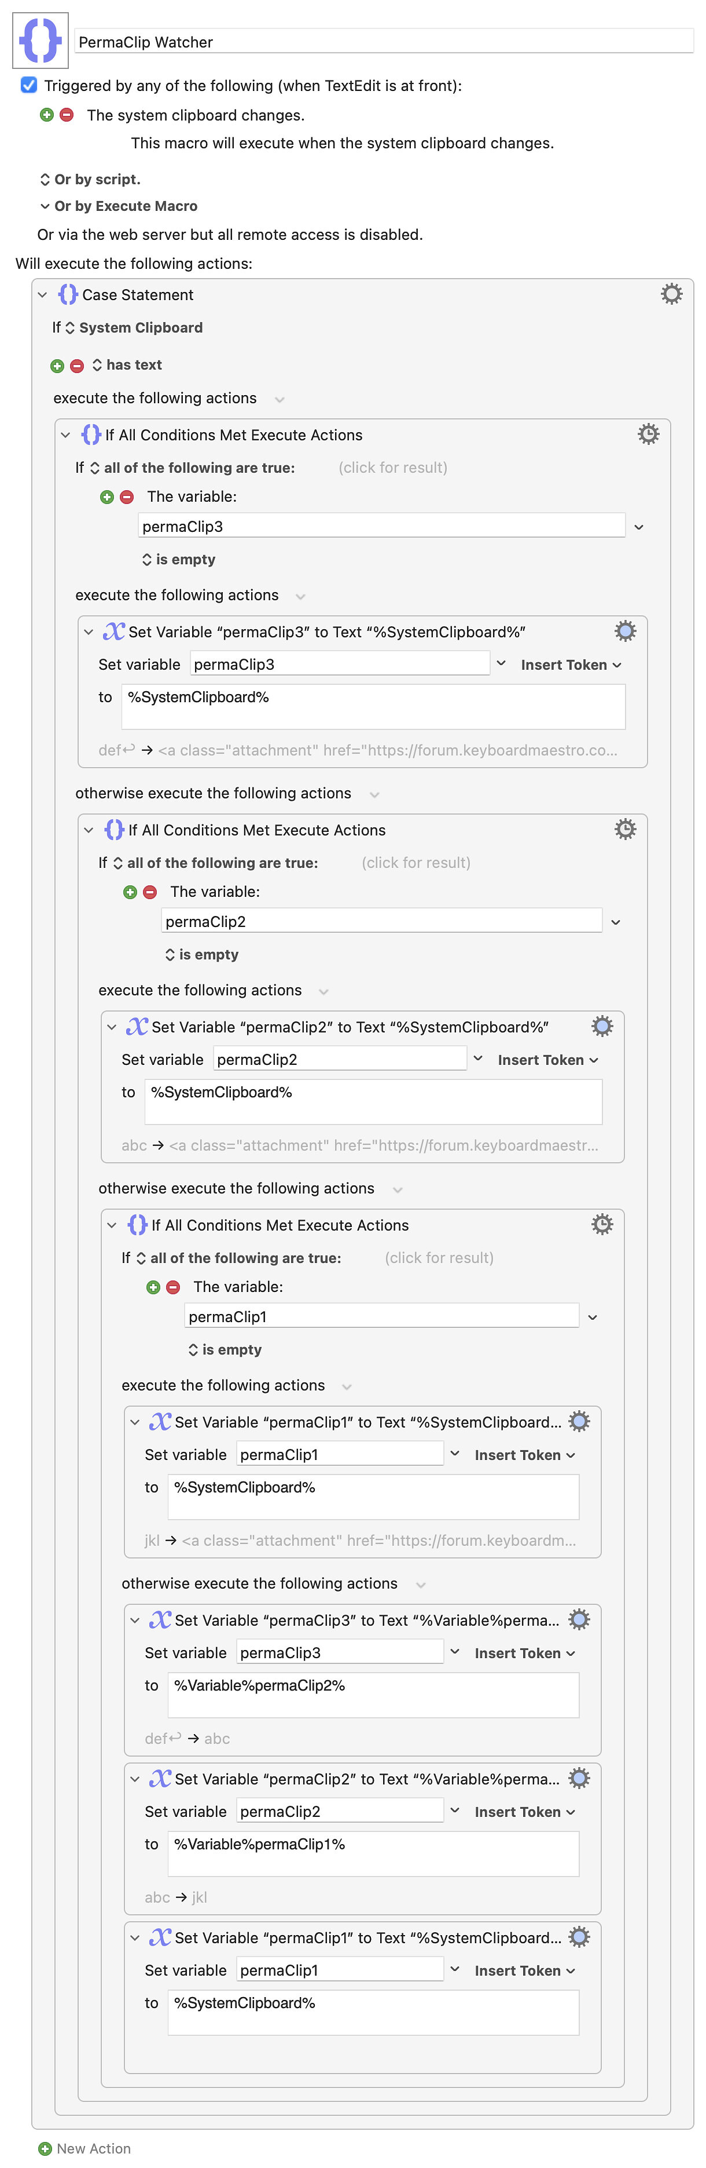Screen dimensions: 706x2168
Task: Change 'is empty' comparison for permaClip2
Action: coord(202,954)
